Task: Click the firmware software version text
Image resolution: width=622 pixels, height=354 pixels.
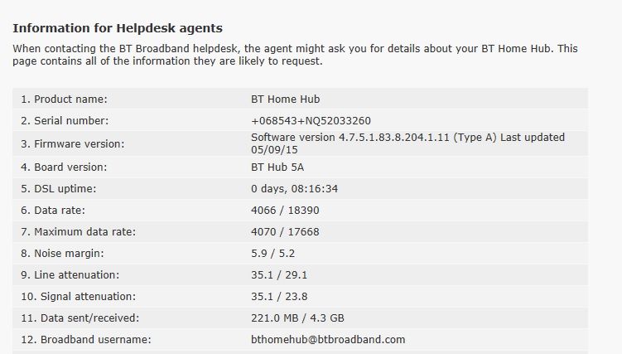Action: coord(407,137)
